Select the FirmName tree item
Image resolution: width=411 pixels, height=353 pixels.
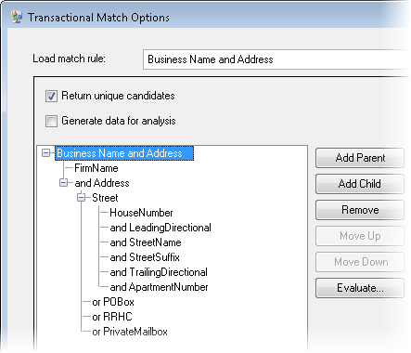pos(96,168)
